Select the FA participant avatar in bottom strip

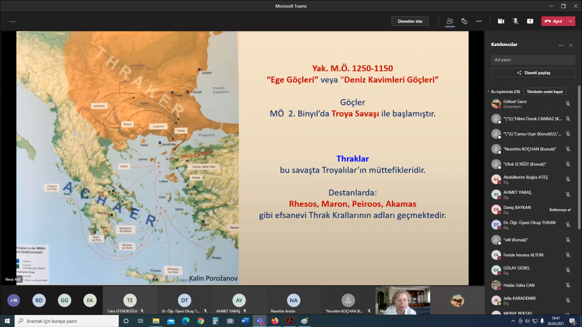[89, 300]
